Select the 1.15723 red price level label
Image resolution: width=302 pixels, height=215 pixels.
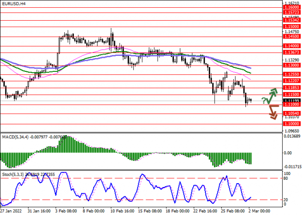(x=292, y=13)
